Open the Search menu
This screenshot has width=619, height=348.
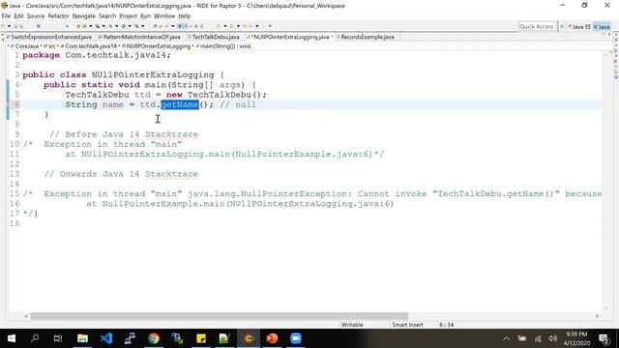point(107,15)
